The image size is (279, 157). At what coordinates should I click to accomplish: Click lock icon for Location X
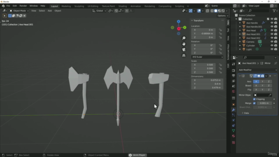(220, 30)
